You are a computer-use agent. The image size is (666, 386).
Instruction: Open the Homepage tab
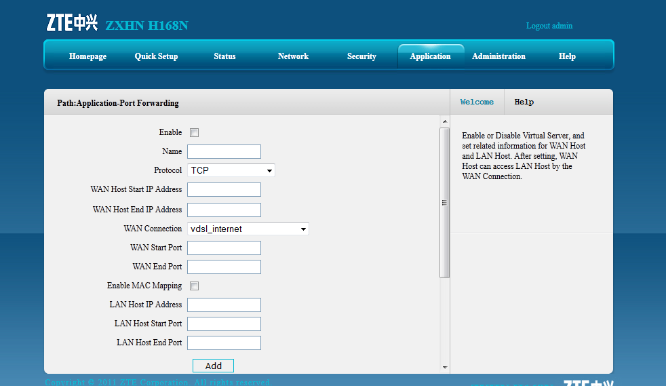tap(88, 56)
